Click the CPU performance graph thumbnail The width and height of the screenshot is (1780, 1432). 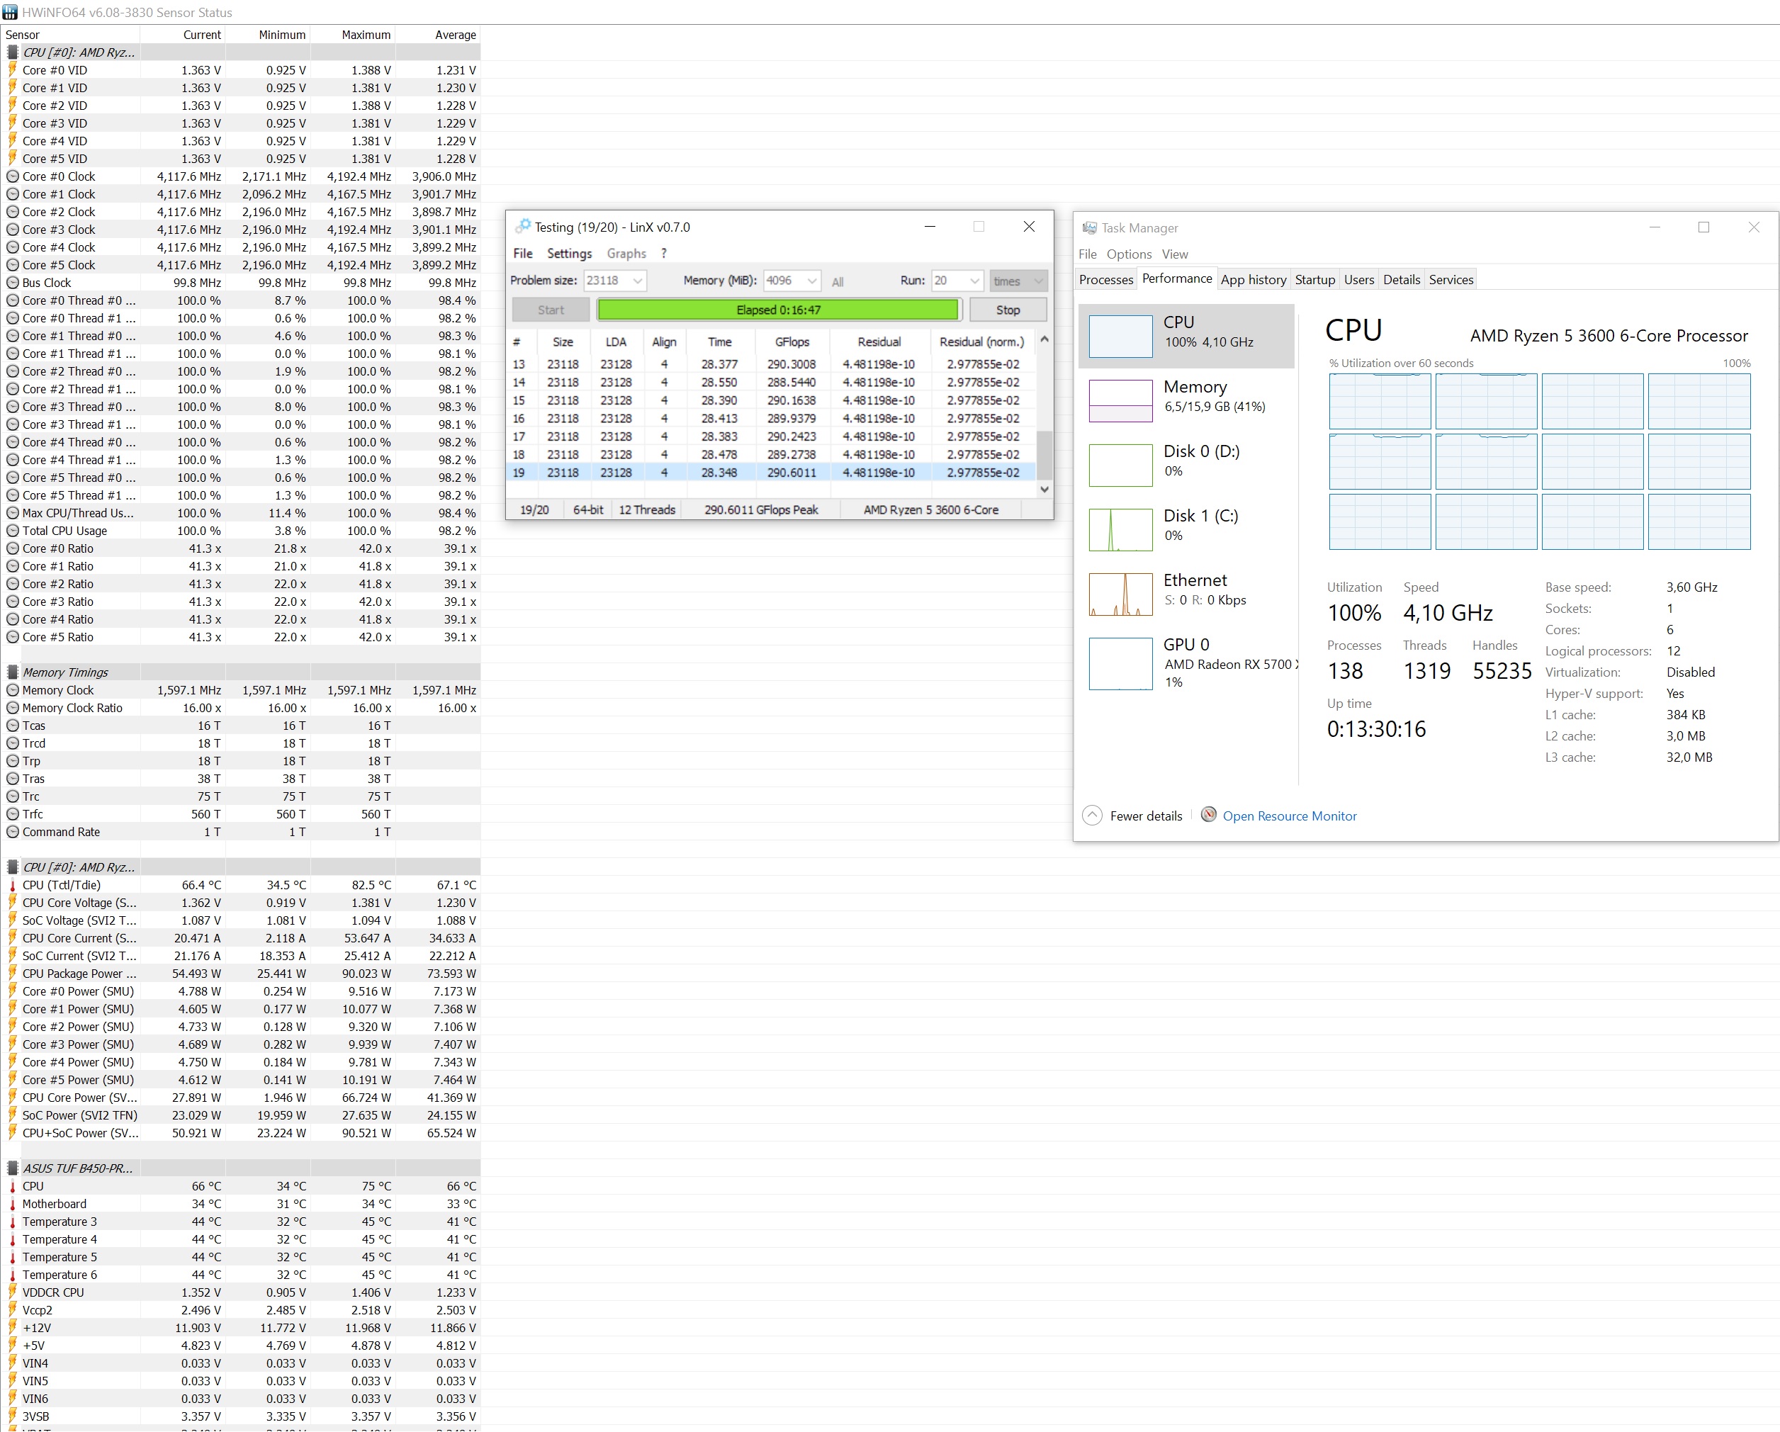pyautogui.click(x=1120, y=336)
